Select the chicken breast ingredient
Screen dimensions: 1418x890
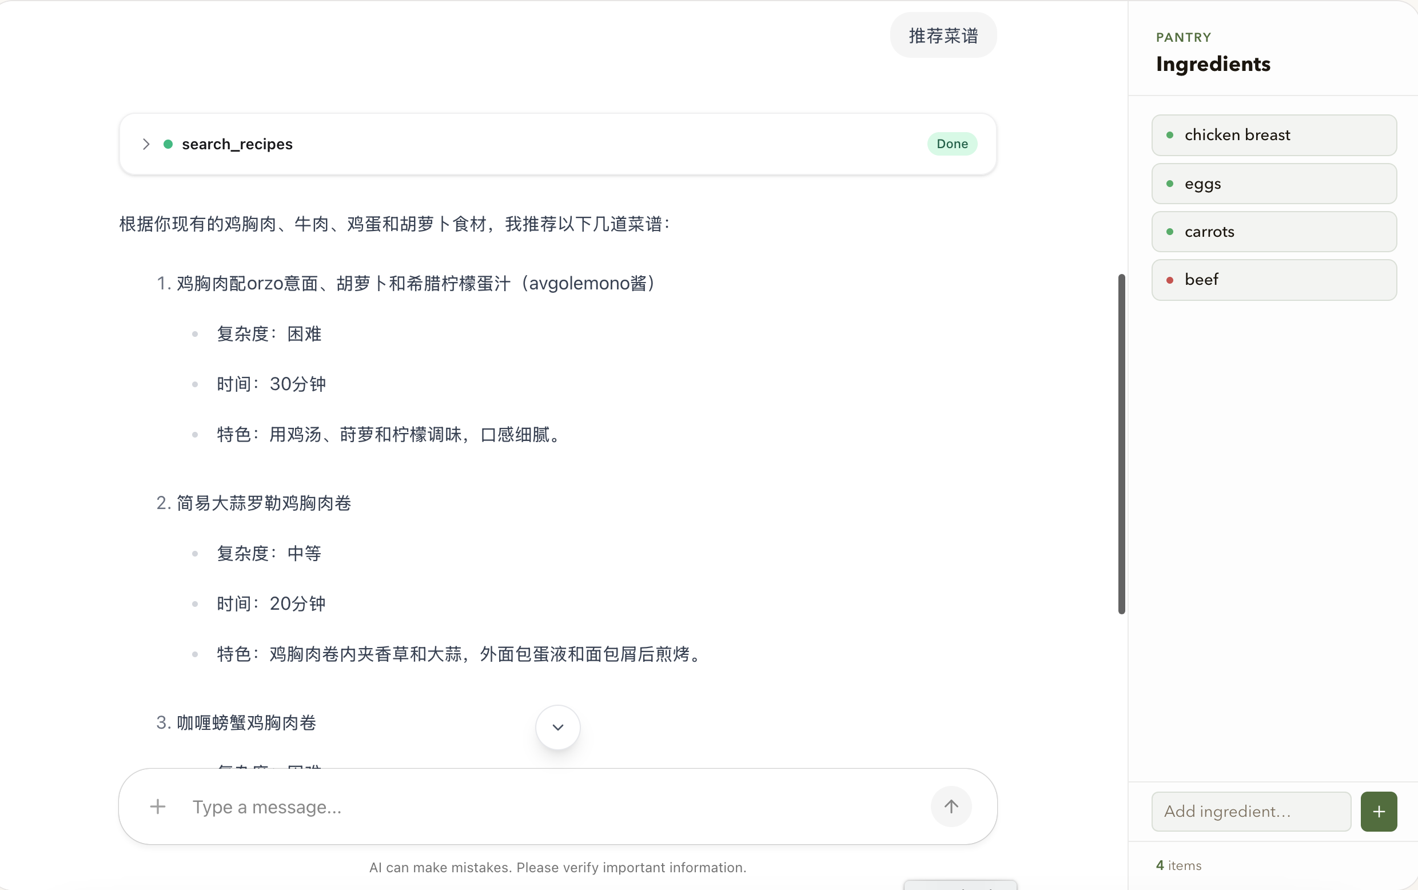point(1274,136)
